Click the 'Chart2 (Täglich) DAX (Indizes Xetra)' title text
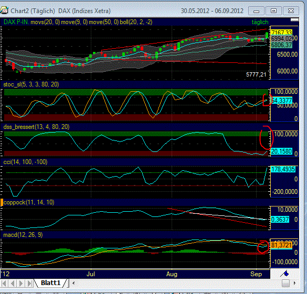The image size is (307, 294). pyautogui.click(x=60, y=11)
